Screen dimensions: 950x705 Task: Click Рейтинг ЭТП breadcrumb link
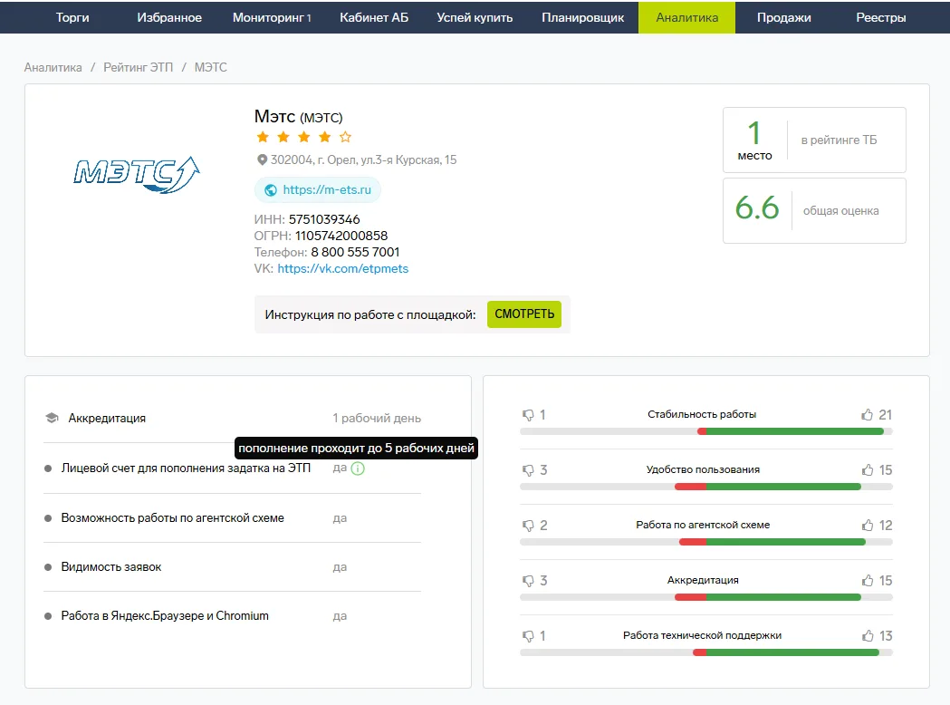pyautogui.click(x=139, y=67)
